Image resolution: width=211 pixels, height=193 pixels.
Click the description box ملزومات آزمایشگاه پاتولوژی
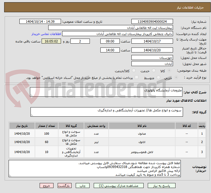pos(106,92)
